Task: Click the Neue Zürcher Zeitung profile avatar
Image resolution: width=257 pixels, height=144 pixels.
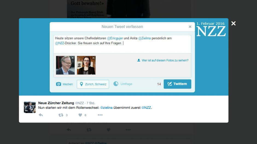Action: pyautogui.click(x=30, y=107)
